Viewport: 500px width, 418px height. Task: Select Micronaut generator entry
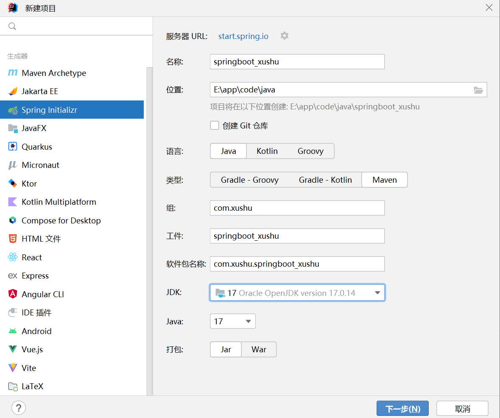coord(72,165)
